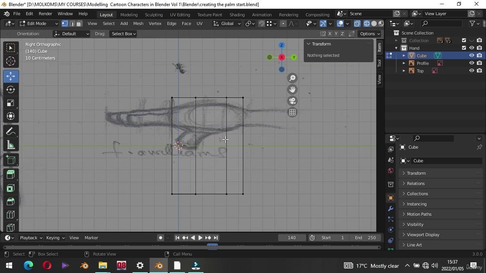The width and height of the screenshot is (486, 273).
Task: Toggle camera view icon in viewport
Action: [x=292, y=101]
